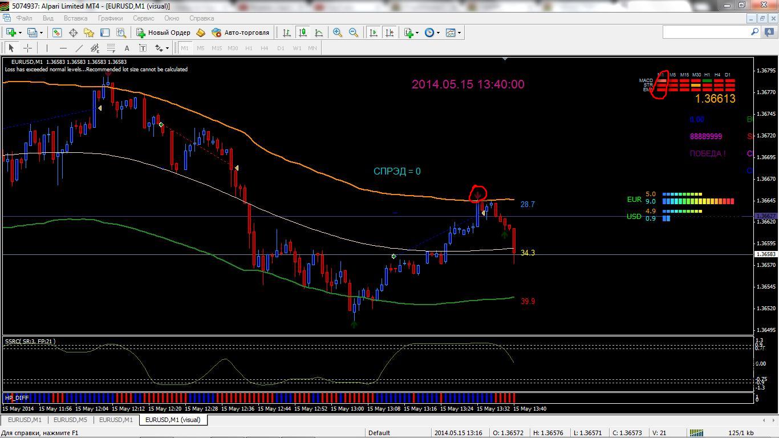The height and width of the screenshot is (438, 779).
Task: Switch to the M5 timeframe
Action: pos(200,48)
